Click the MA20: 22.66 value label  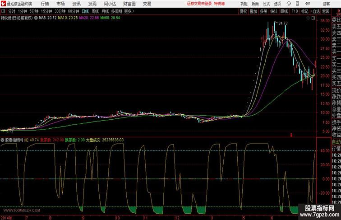[89, 18]
